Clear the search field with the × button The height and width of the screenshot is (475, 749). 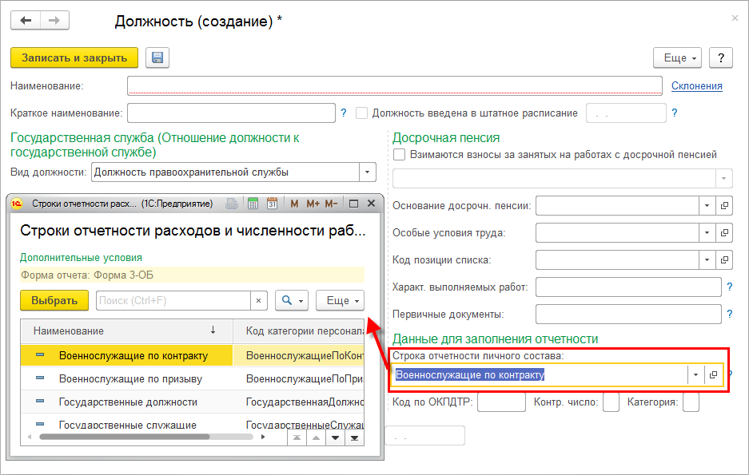259,301
